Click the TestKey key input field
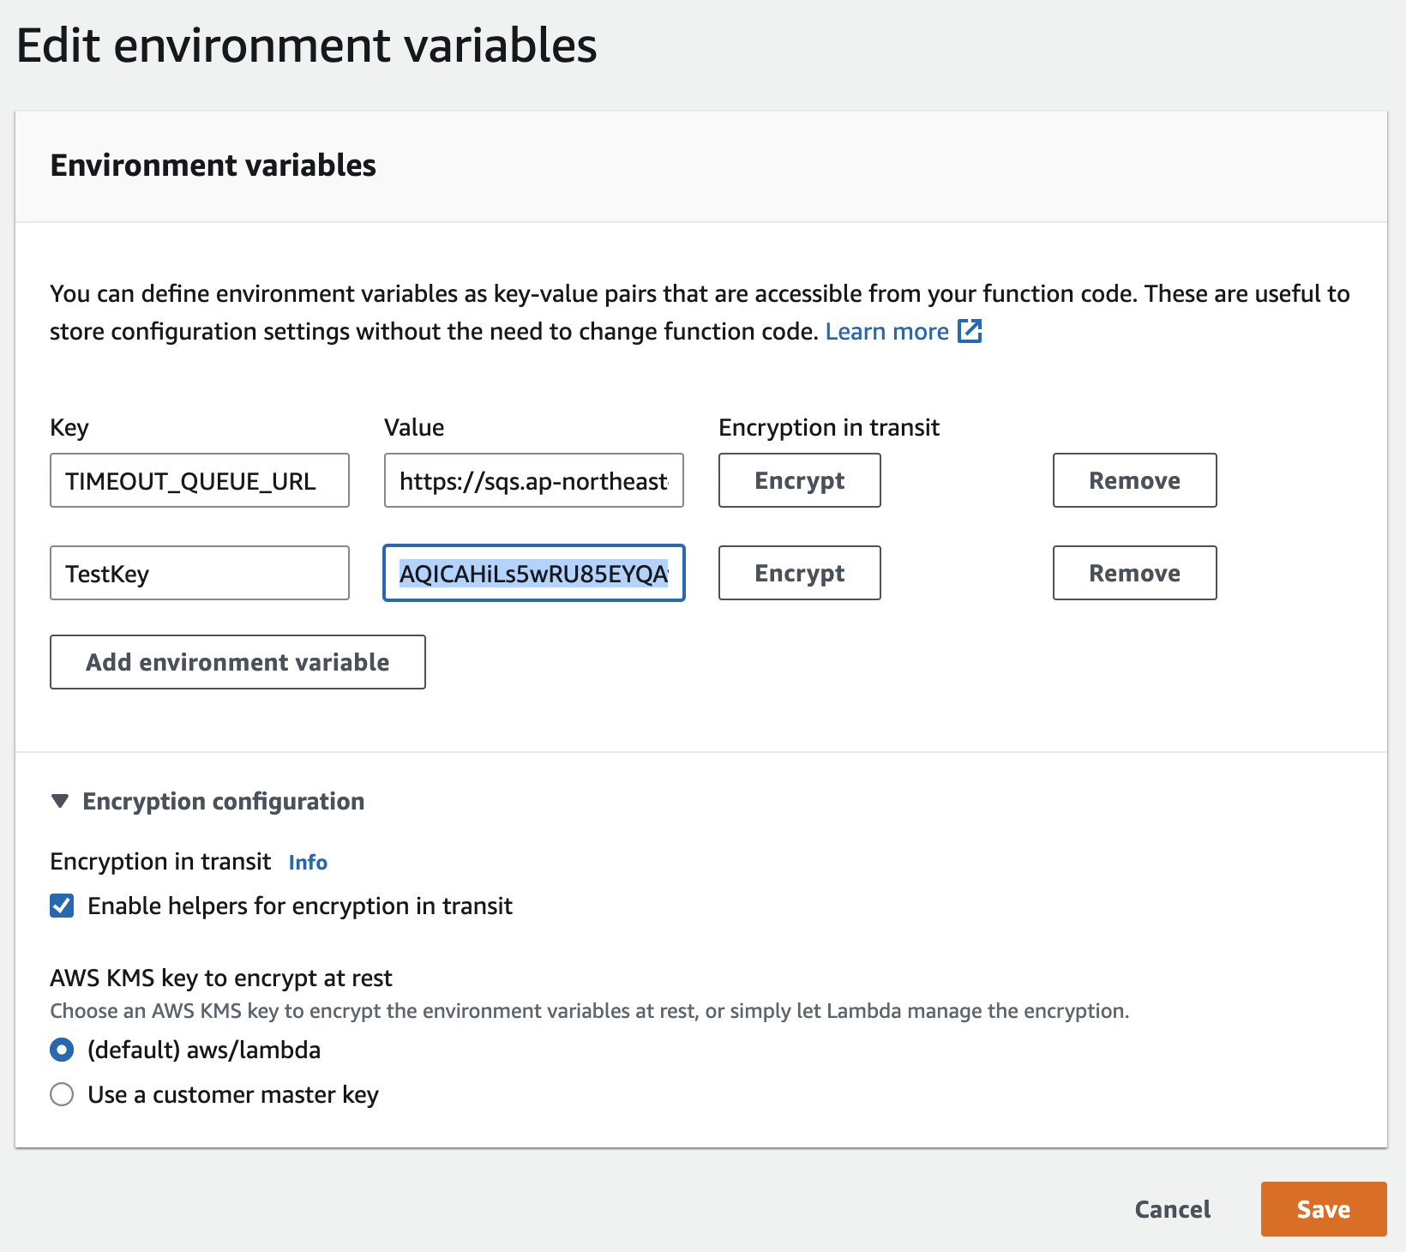Viewport: 1406px width, 1252px height. coord(199,573)
